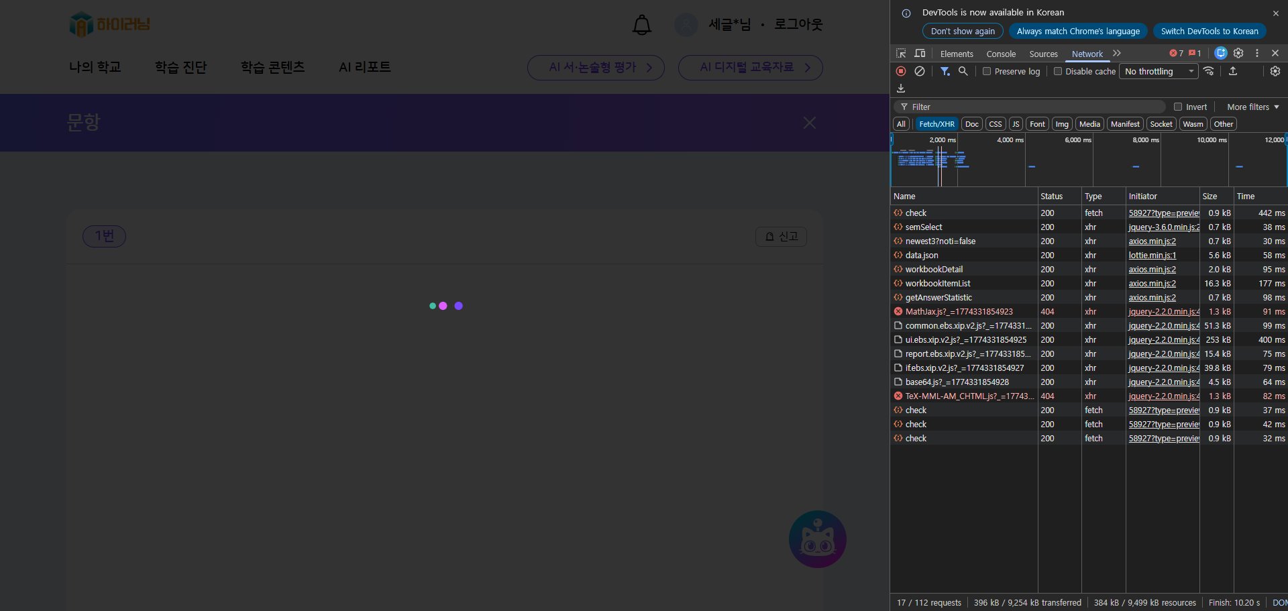
Task: Click Switch DevTools to Korean button
Action: pos(1209,31)
